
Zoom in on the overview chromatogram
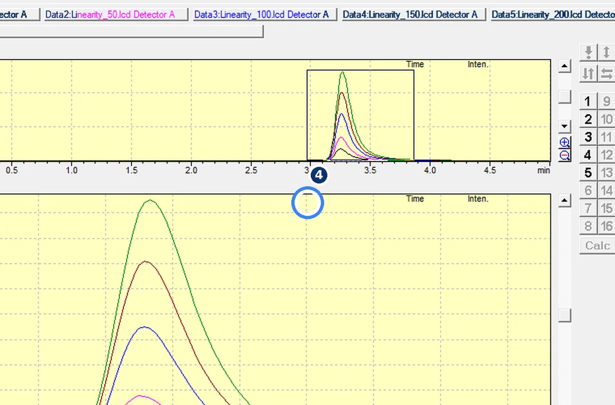tap(564, 142)
